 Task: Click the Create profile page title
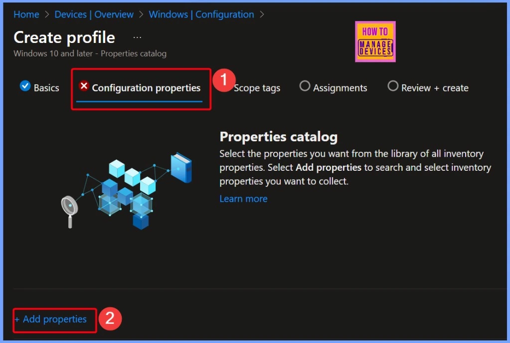(x=64, y=37)
